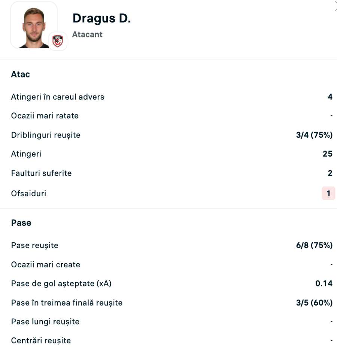Click the Ocazii mari create row

coord(45,264)
